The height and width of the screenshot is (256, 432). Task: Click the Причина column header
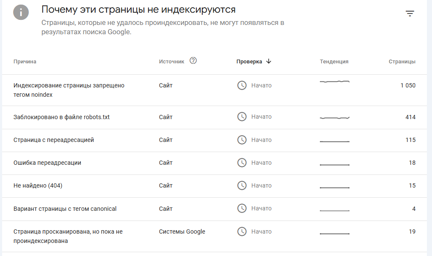pos(25,62)
